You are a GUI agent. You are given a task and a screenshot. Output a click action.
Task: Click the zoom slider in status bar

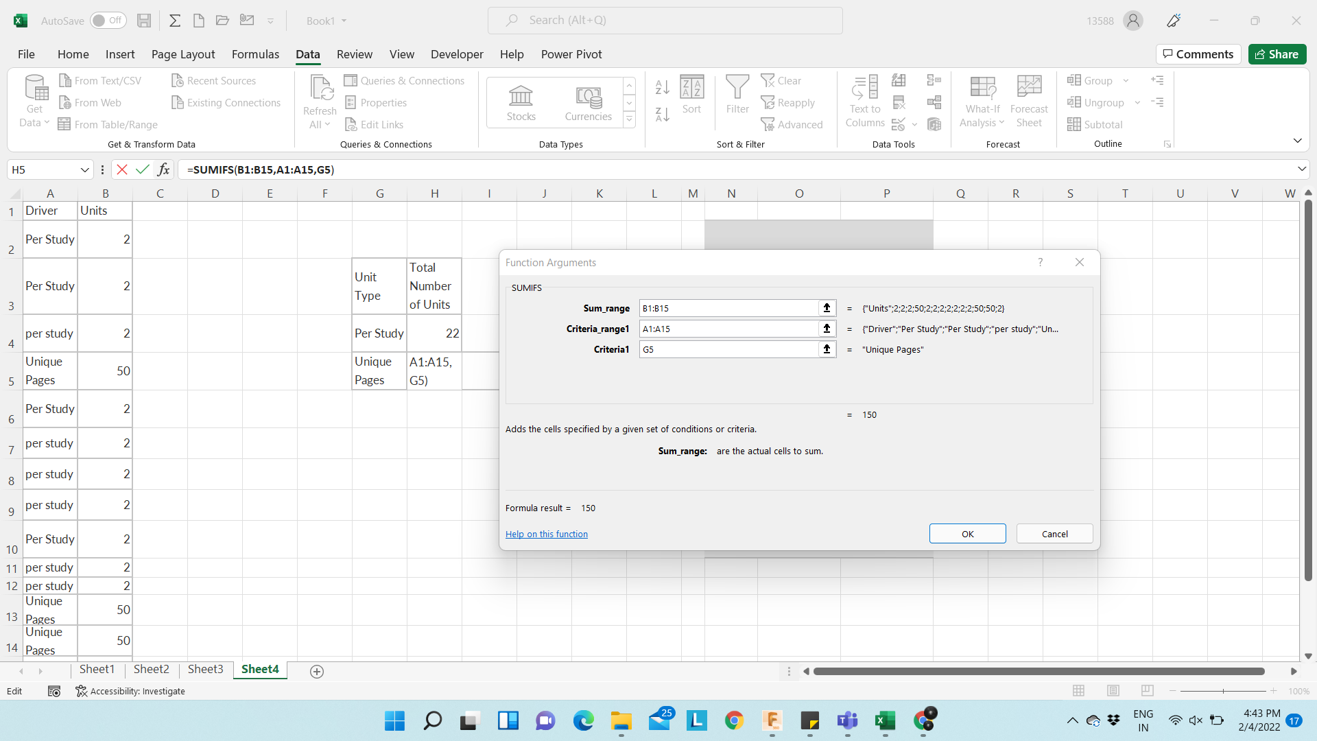[1223, 691]
